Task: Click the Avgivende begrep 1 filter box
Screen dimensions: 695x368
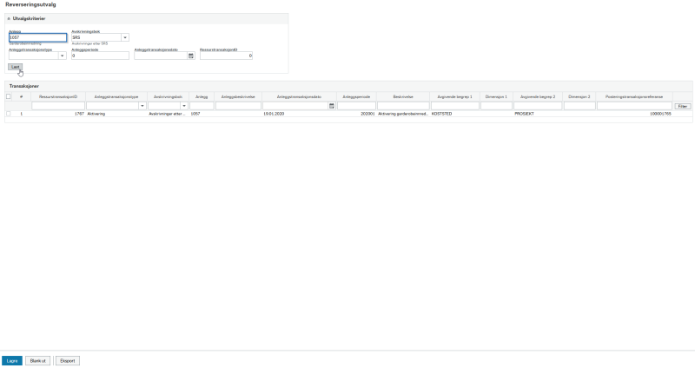Action: pos(454,106)
